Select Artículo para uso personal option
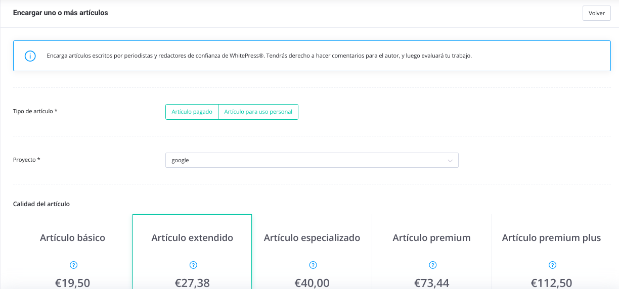Screen dimensions: 619x289 click(x=258, y=112)
